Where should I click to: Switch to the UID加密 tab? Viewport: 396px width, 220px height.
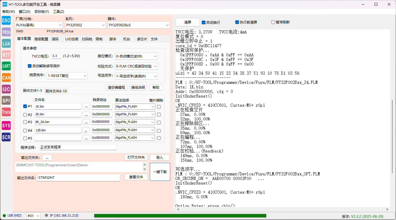[72, 39]
